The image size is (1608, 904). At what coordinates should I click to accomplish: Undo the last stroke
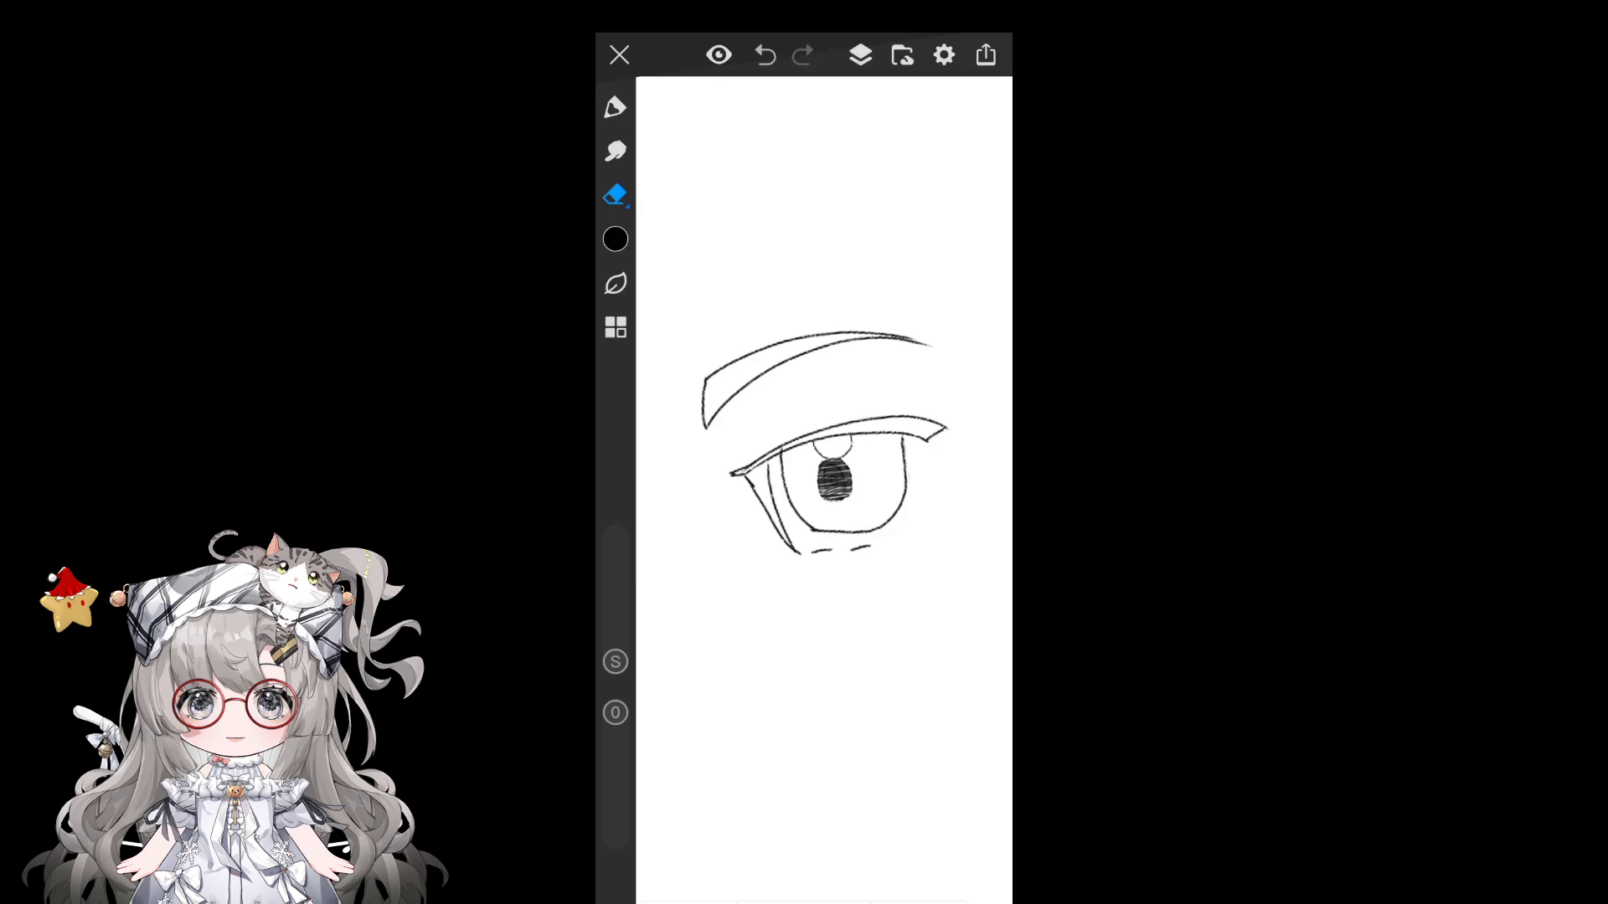tap(765, 55)
